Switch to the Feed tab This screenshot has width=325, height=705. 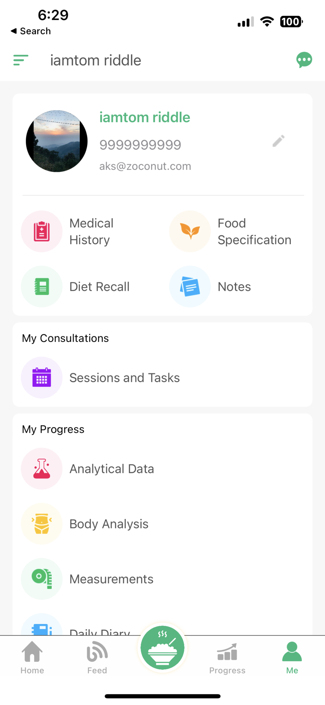tap(97, 657)
